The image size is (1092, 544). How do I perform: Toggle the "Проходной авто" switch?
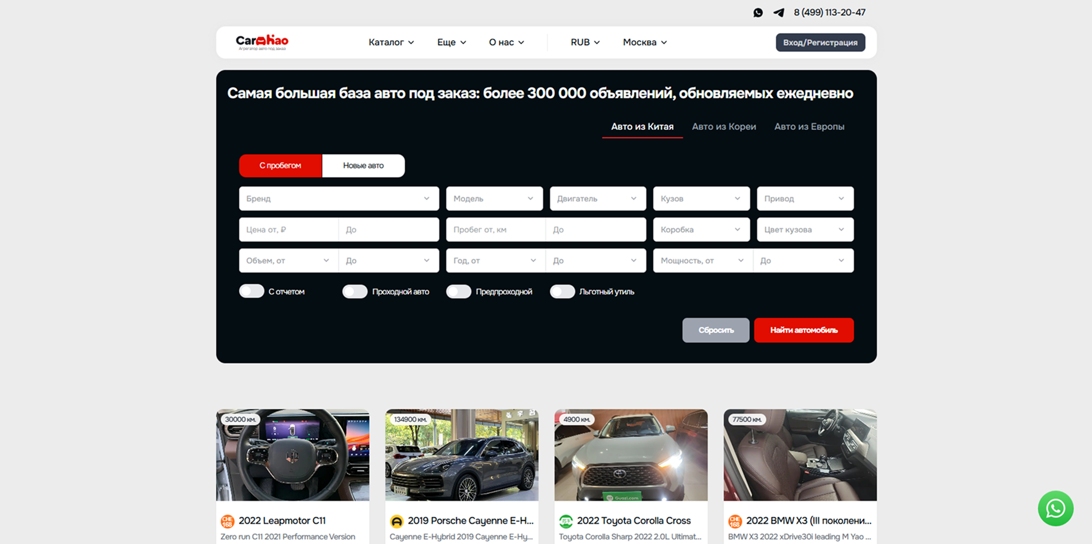click(355, 292)
